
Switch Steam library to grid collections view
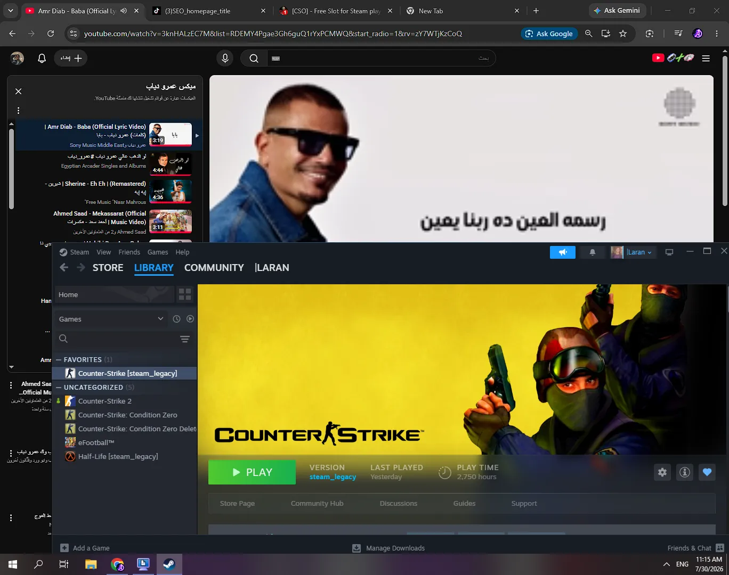(185, 294)
